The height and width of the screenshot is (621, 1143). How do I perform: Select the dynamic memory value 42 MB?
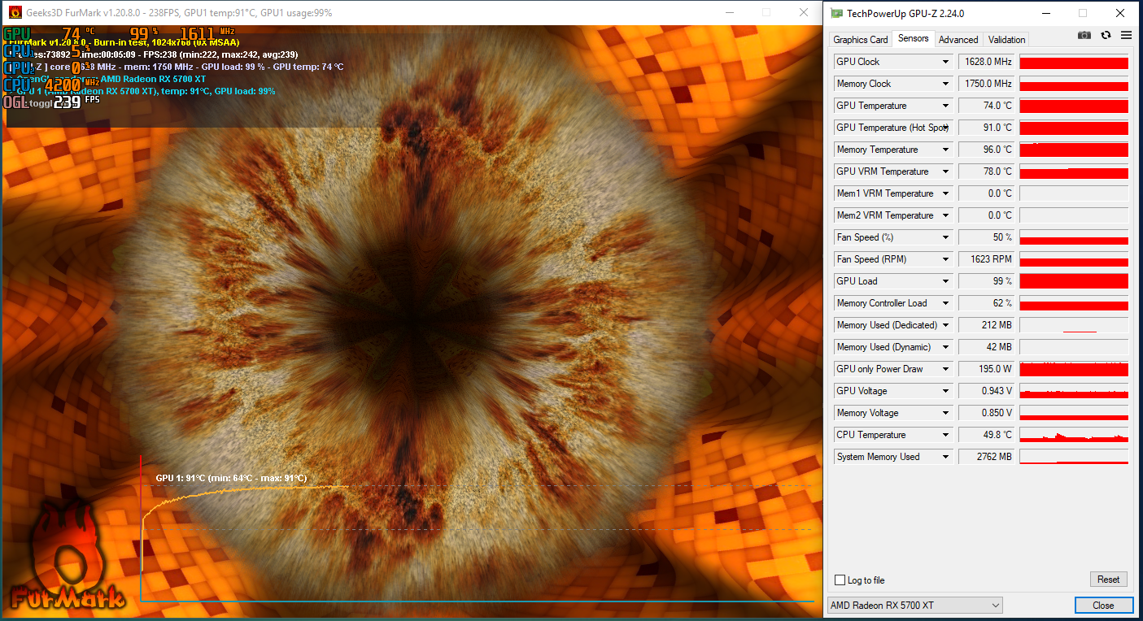(987, 347)
